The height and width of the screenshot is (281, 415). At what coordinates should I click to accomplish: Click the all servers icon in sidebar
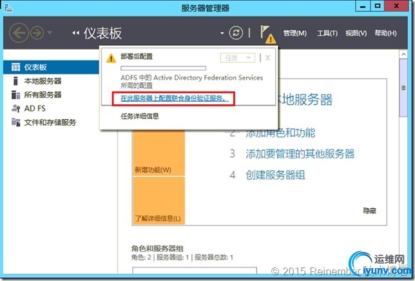click(x=15, y=95)
